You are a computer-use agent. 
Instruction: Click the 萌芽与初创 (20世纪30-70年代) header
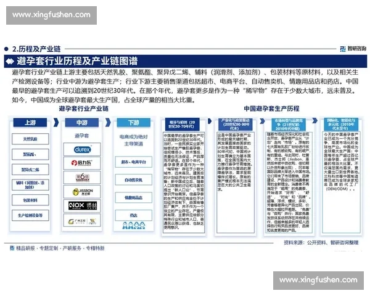182,124
